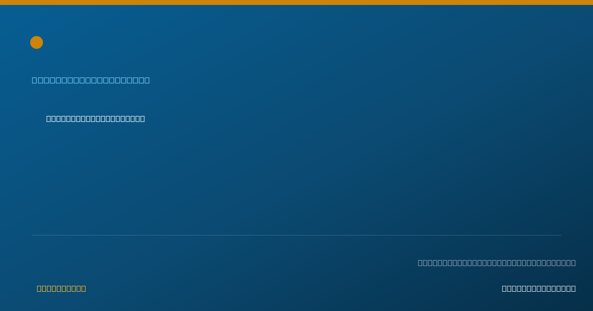The width and height of the screenshot is (593, 311).
Task: Select the light blue heading text line
Action: click(91, 80)
